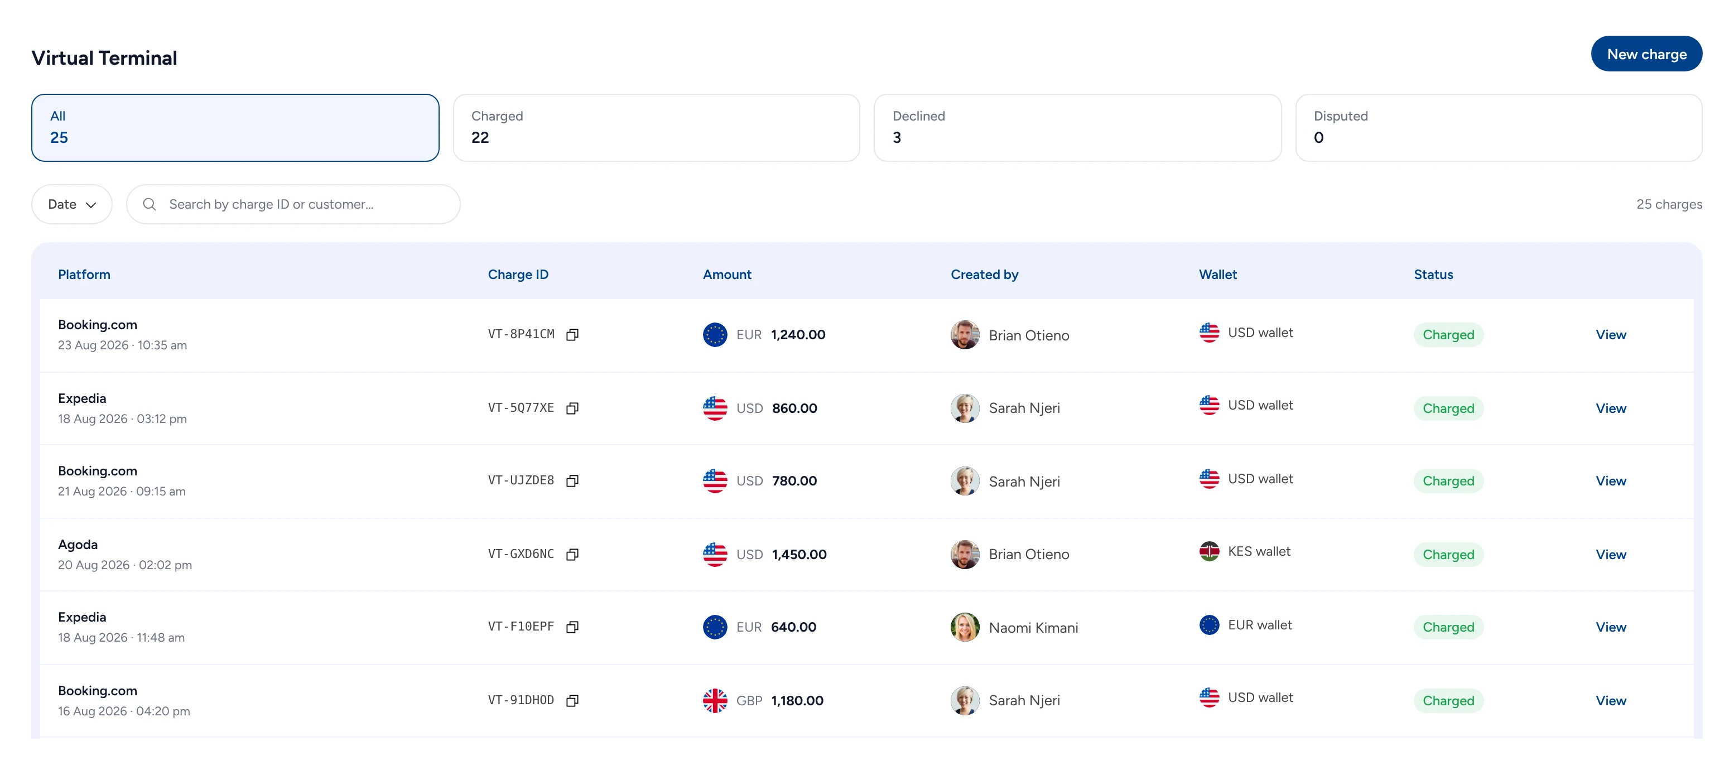View the VT-91DHOD charge
This screenshot has width=1734, height=770.
tap(1610, 700)
